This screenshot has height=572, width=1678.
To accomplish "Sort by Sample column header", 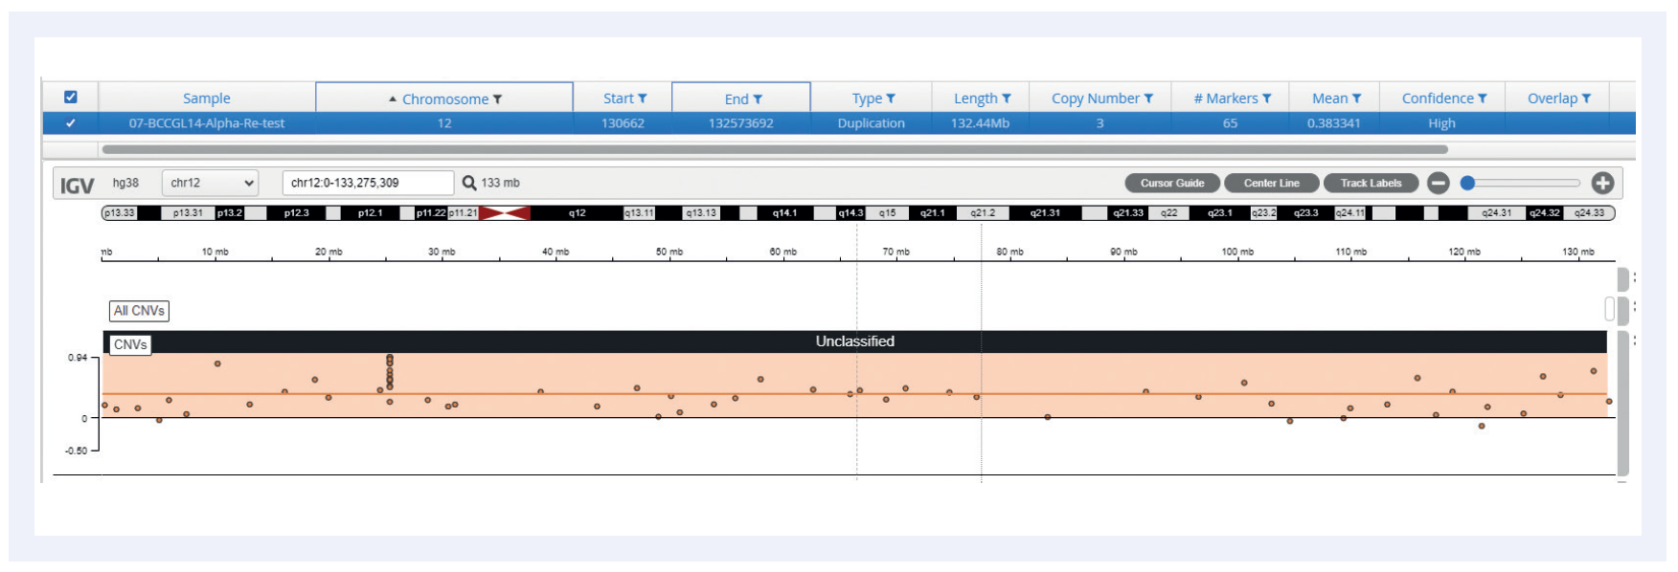I will point(207,99).
